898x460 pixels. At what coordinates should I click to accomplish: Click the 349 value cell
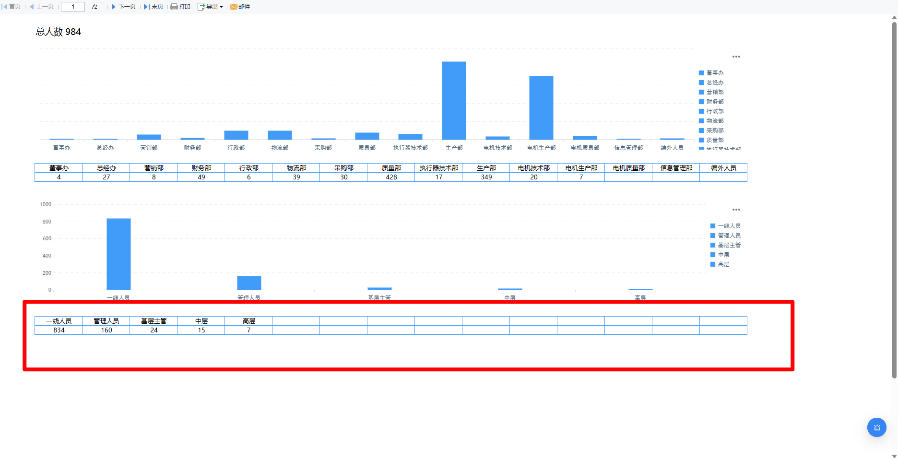click(486, 177)
